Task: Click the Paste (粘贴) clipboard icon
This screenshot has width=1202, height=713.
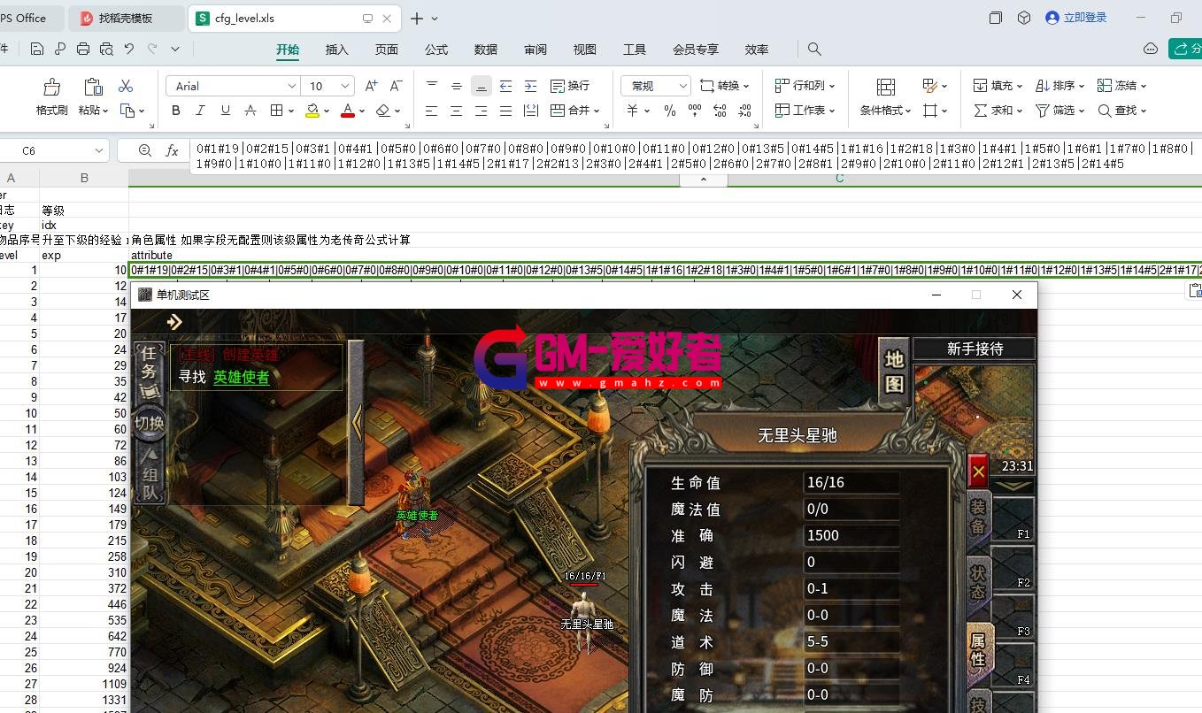Action: 93,87
